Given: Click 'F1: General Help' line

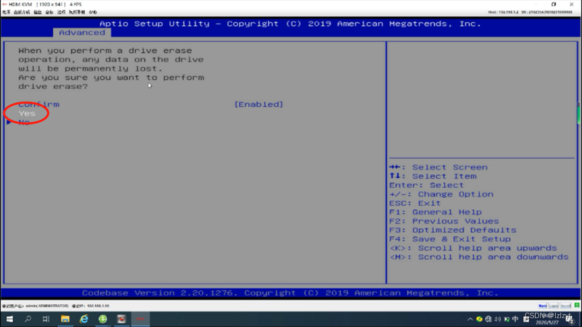Looking at the screenshot, I should click(435, 212).
